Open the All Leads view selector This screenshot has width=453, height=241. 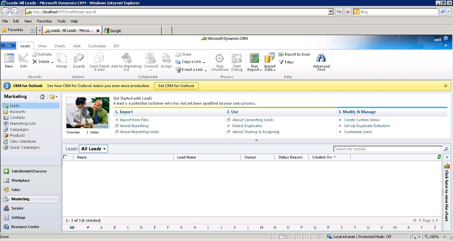[x=93, y=149]
